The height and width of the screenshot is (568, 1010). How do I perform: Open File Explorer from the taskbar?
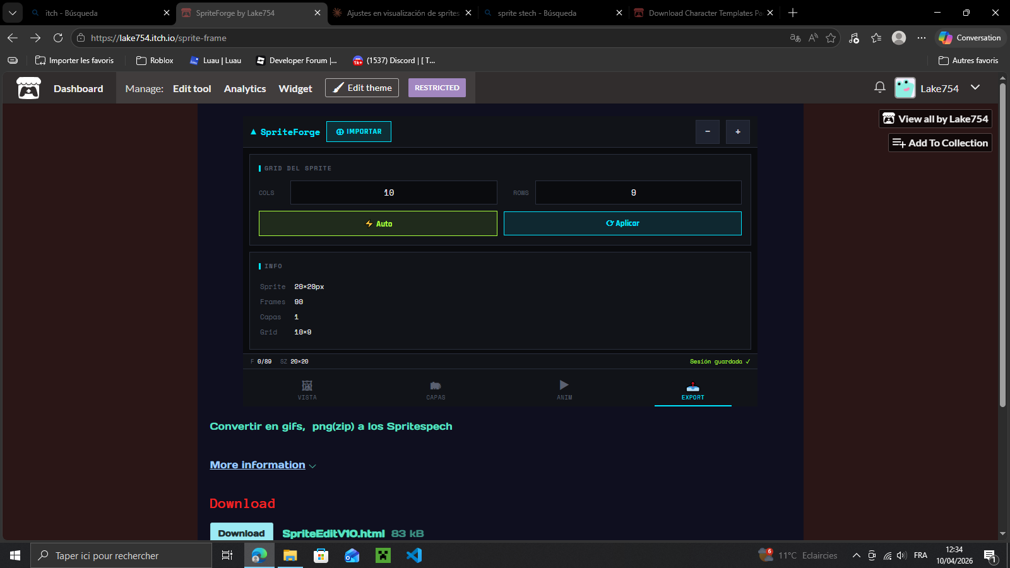290,555
